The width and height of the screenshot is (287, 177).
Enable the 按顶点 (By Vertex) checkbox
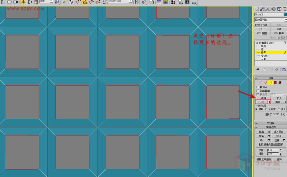point(258,87)
